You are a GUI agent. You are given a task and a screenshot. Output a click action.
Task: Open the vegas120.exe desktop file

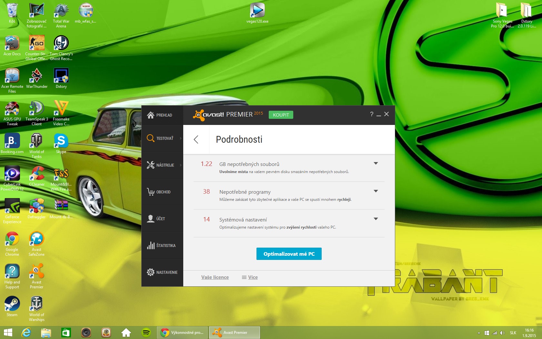tap(257, 13)
